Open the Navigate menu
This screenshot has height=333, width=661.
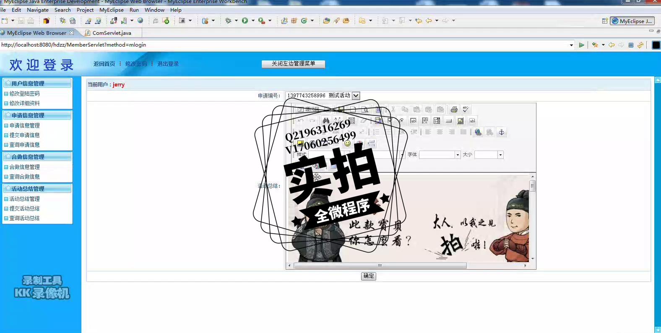pos(38,10)
